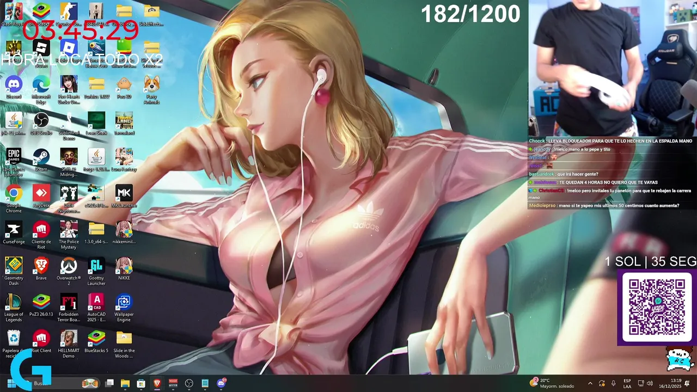Launch League of Legends from the desktop
The height and width of the screenshot is (392, 697).
point(14,308)
